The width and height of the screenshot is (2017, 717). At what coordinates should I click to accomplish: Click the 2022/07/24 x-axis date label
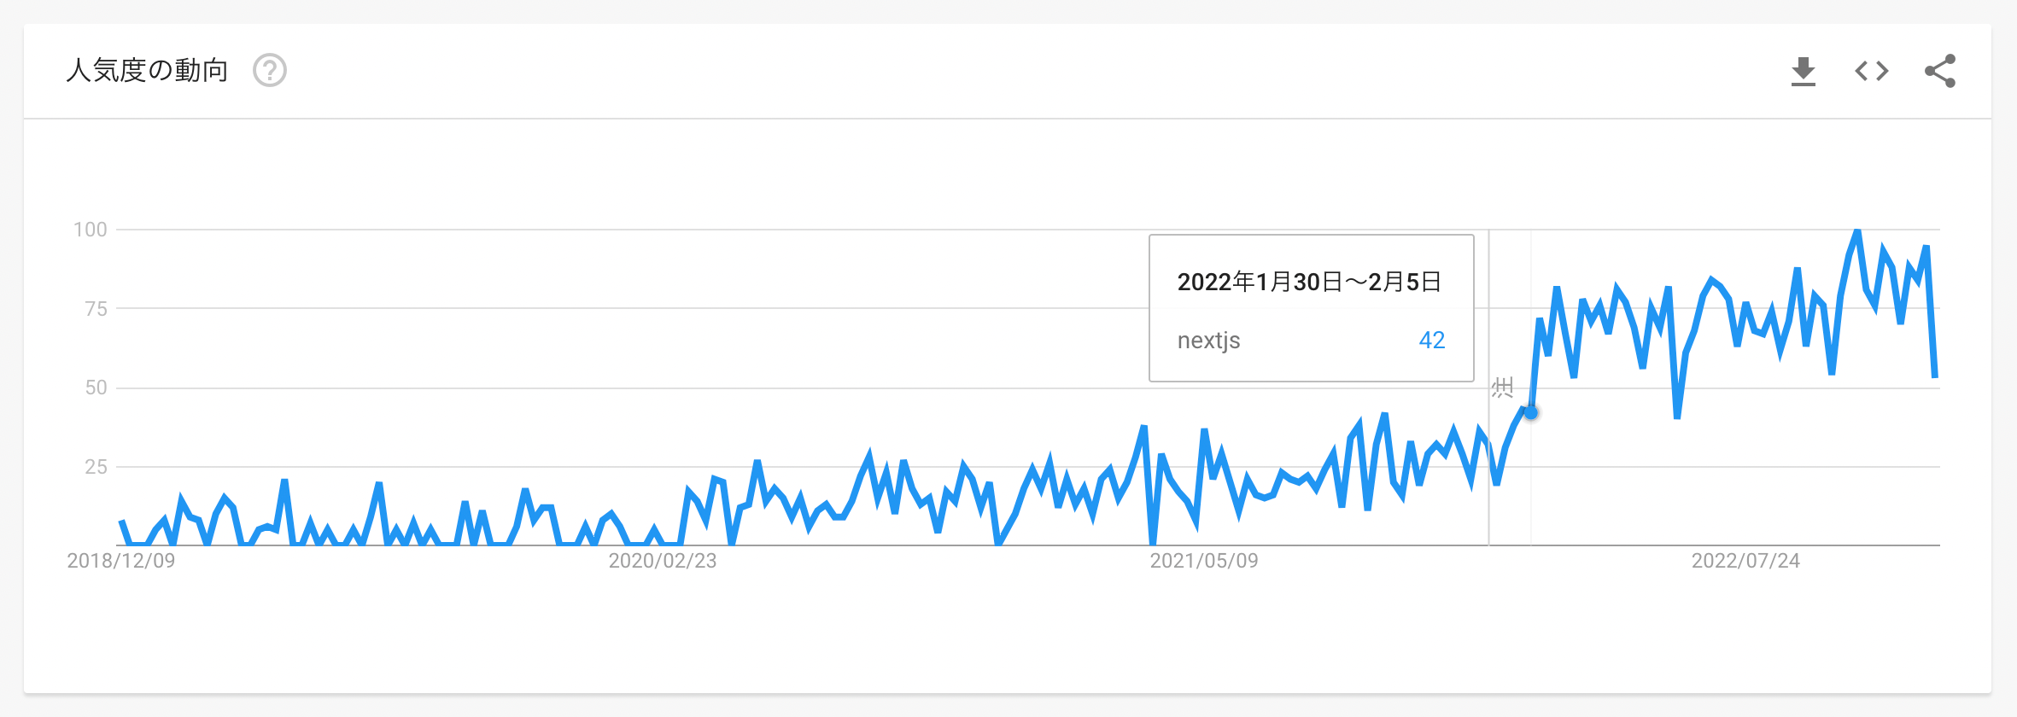(1745, 561)
